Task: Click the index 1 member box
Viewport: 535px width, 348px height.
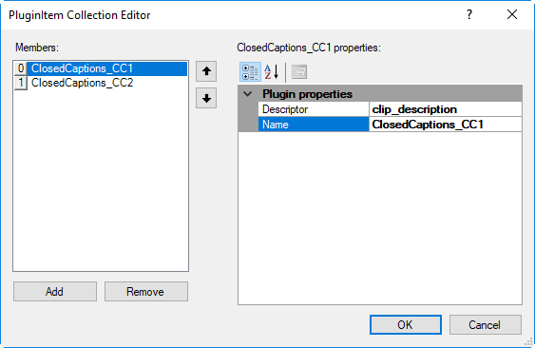Action: [x=21, y=83]
